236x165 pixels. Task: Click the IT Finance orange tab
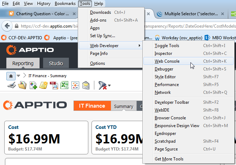tap(92, 106)
